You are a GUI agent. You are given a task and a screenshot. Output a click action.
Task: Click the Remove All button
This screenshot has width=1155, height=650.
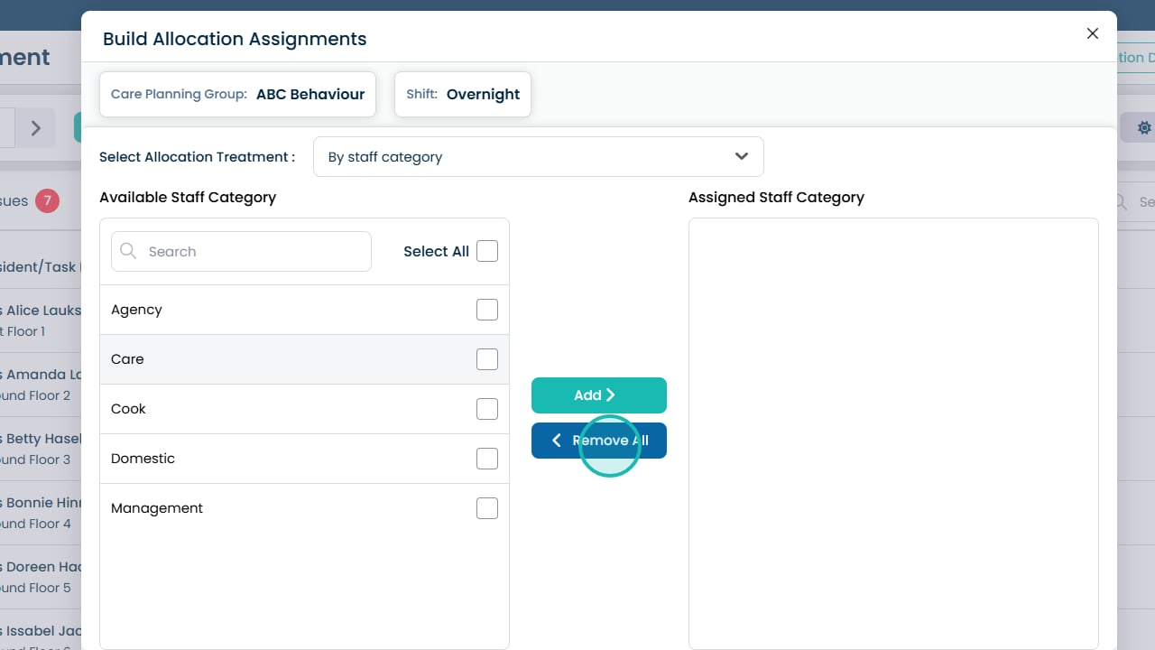[x=598, y=441]
